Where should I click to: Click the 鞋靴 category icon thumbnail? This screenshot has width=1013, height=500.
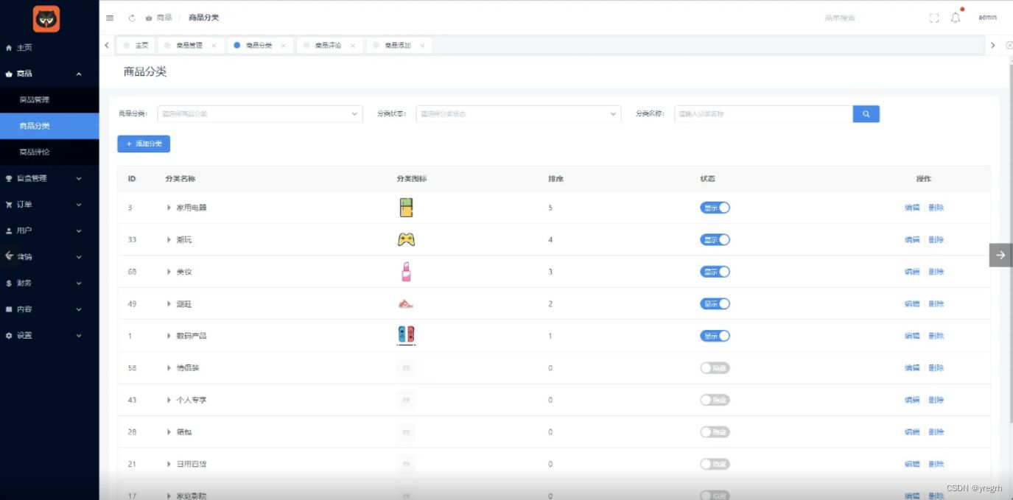coord(405,303)
